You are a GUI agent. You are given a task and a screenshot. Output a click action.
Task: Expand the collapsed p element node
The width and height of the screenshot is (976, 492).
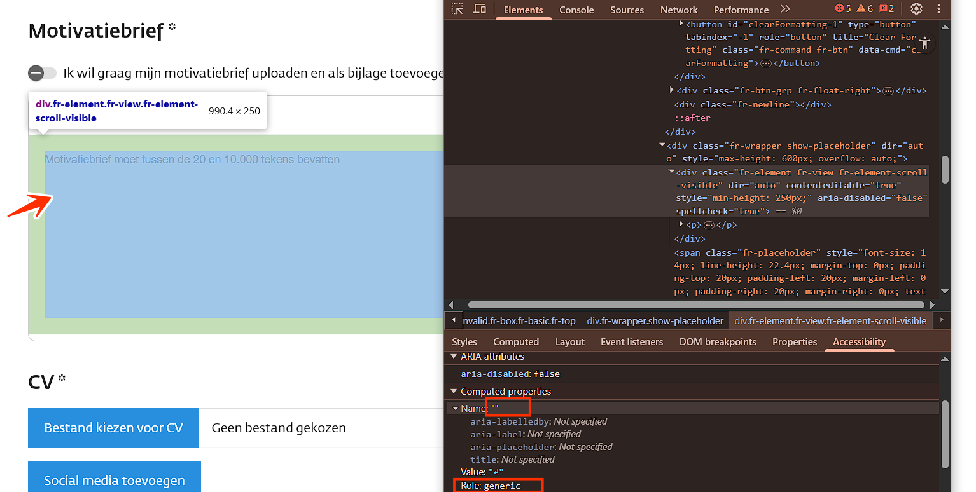tap(681, 224)
